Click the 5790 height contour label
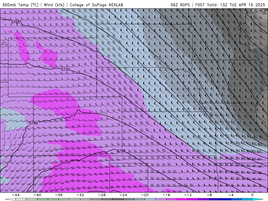The width and height of the screenshot is (268, 201). 121,151
